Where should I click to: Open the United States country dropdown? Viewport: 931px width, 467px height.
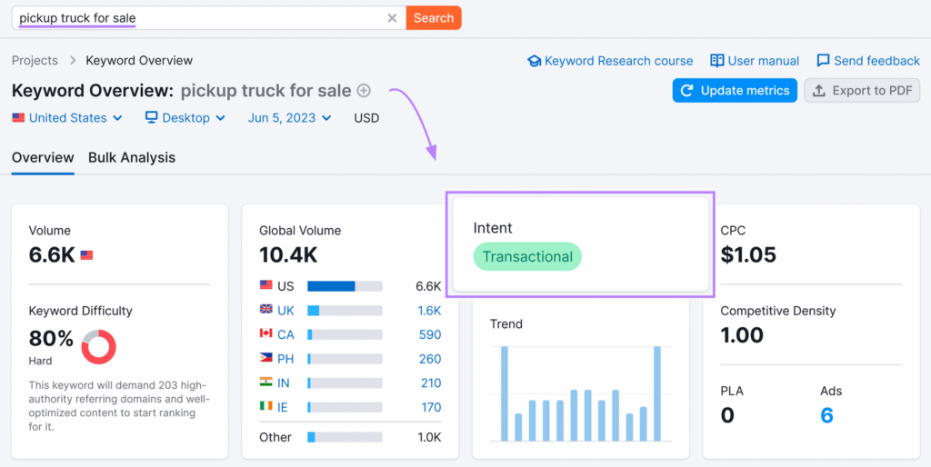[x=68, y=118]
